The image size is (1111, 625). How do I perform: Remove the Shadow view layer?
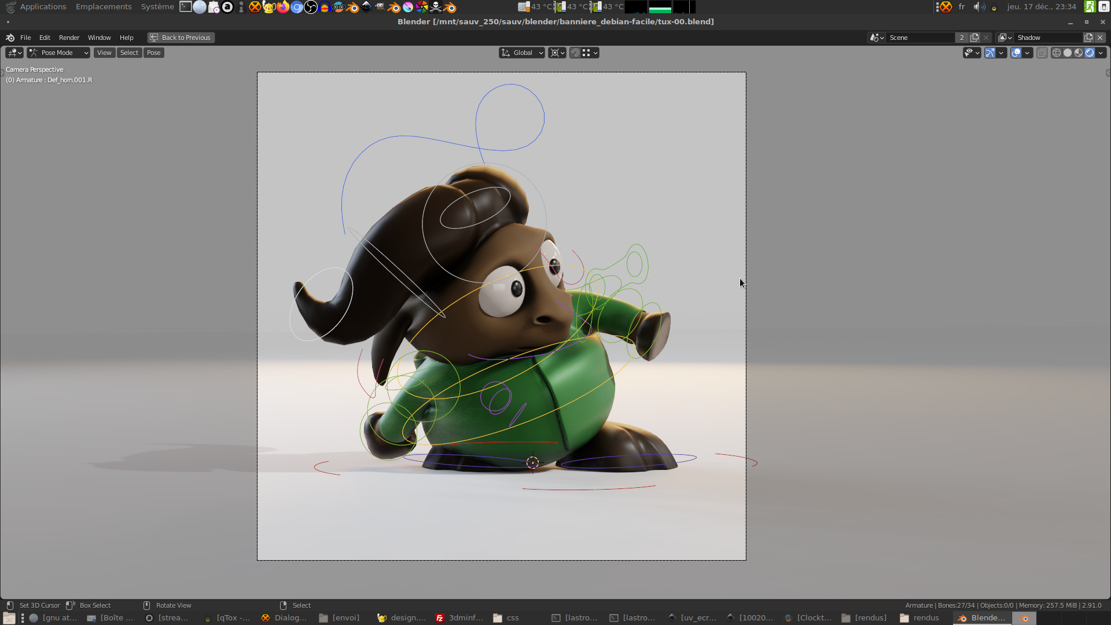pyautogui.click(x=1100, y=38)
